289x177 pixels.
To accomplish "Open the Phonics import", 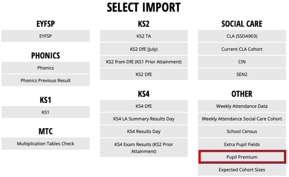I will click(x=46, y=68).
